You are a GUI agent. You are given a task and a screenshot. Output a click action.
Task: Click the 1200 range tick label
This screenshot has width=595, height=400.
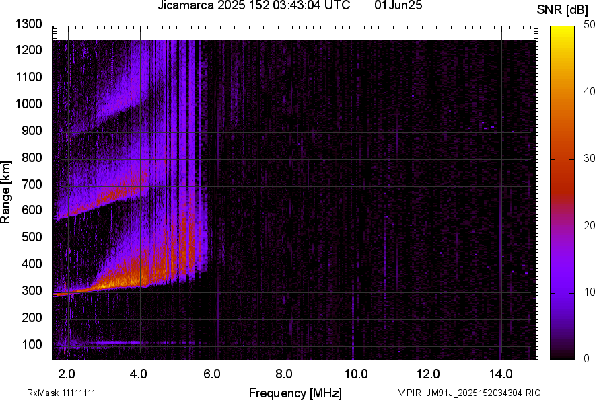click(28, 50)
